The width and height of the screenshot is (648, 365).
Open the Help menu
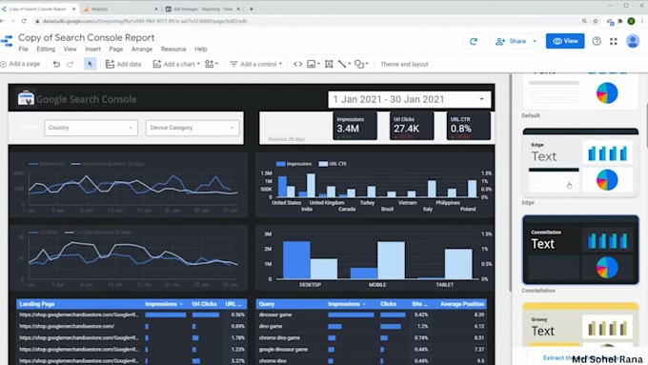point(200,50)
